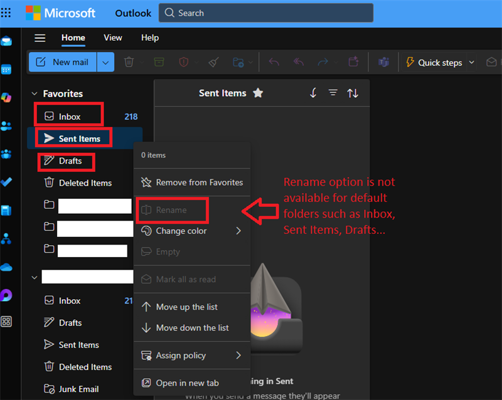This screenshot has width=502, height=400.
Task: Click the Reply arrow icon
Action: (274, 62)
